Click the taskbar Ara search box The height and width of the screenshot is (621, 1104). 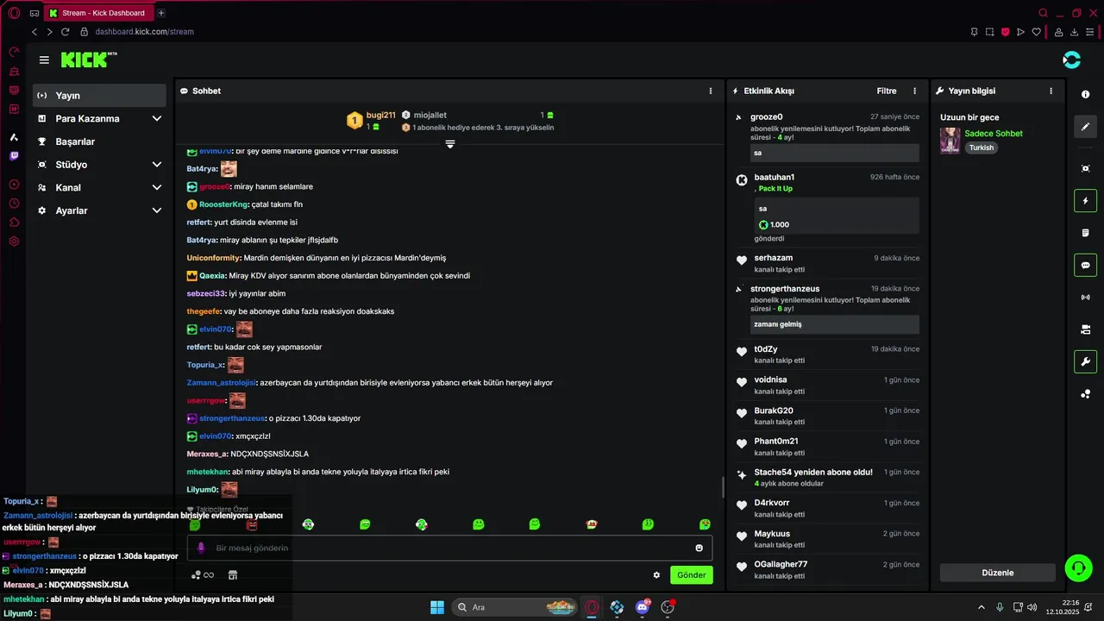pyautogui.click(x=514, y=607)
